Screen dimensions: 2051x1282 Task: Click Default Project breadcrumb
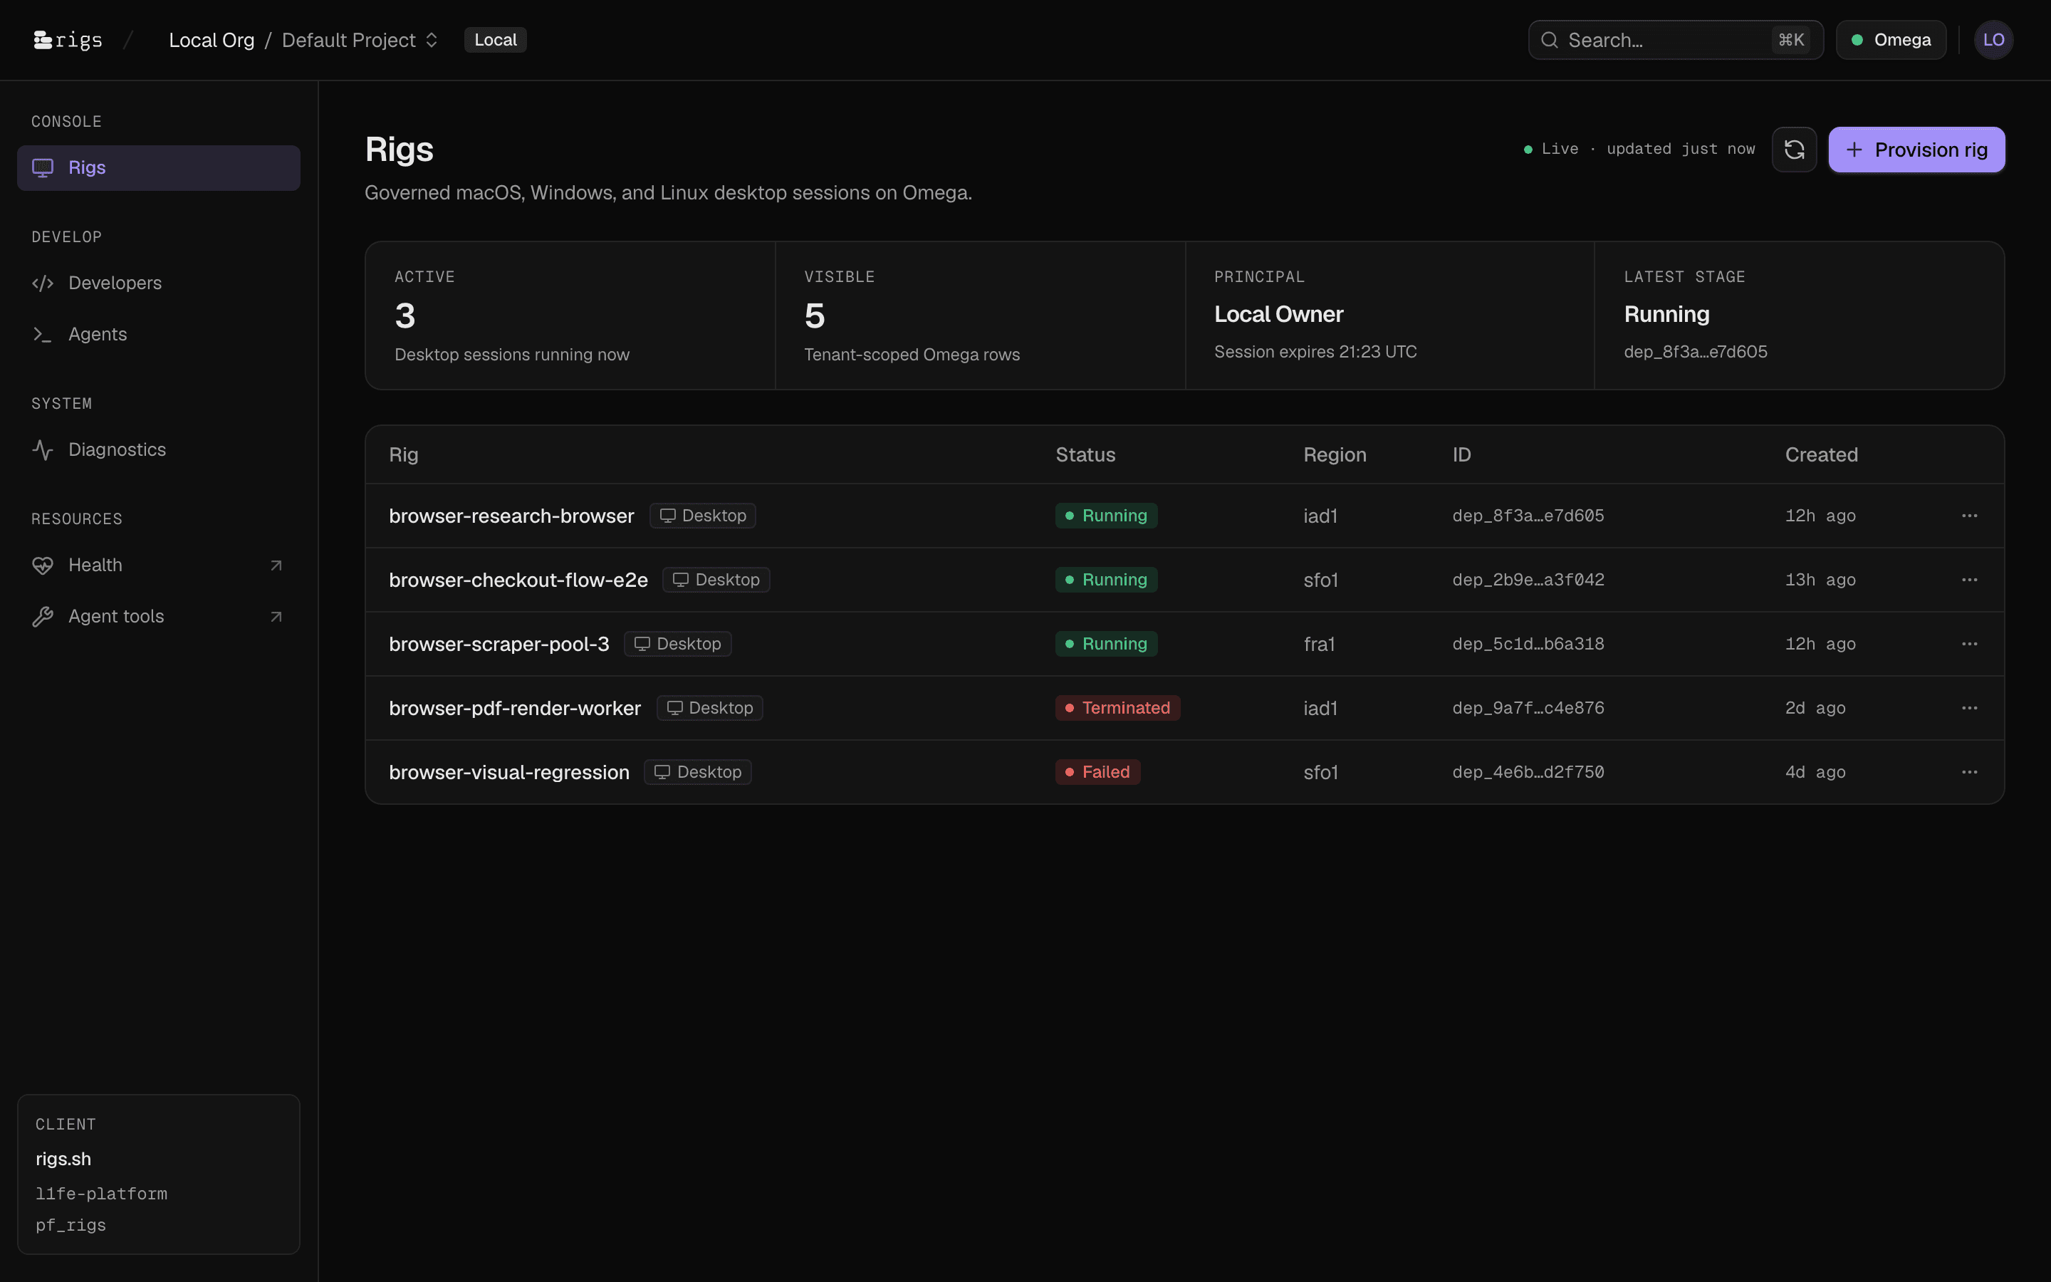click(x=348, y=40)
